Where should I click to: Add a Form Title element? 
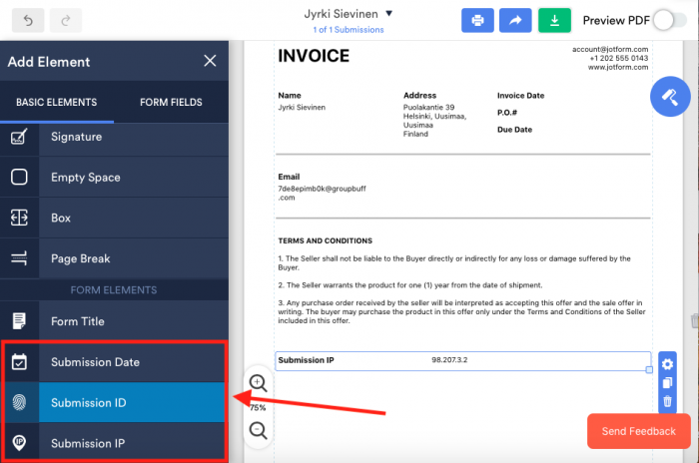click(114, 321)
